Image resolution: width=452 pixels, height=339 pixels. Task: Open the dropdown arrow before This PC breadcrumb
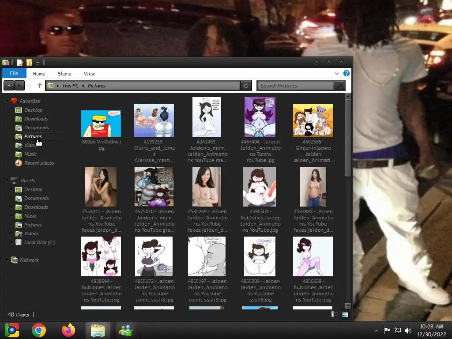pyautogui.click(x=58, y=86)
